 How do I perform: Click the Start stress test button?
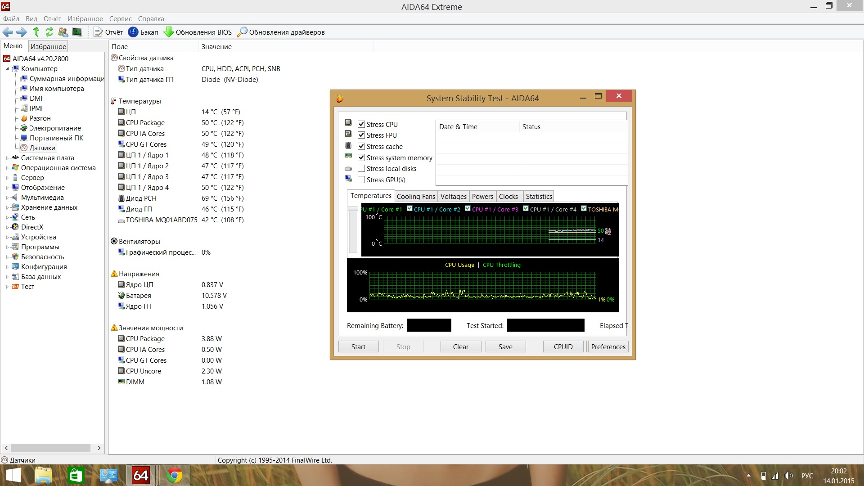[x=358, y=347]
